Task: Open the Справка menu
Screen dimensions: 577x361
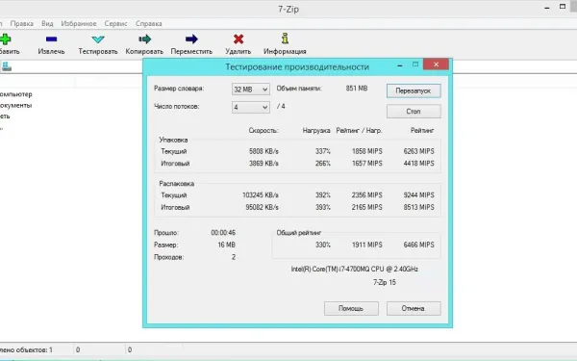Action: pyautogui.click(x=149, y=23)
